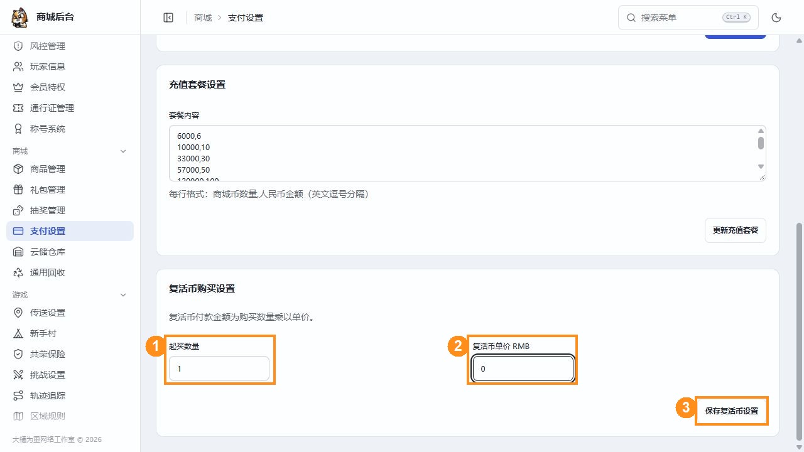Open 玩家信息 users icon
804x452 pixels.
[18, 67]
